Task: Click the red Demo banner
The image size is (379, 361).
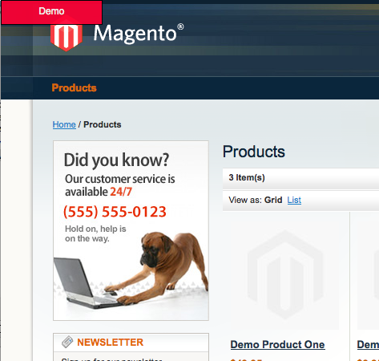Action: tap(51, 12)
